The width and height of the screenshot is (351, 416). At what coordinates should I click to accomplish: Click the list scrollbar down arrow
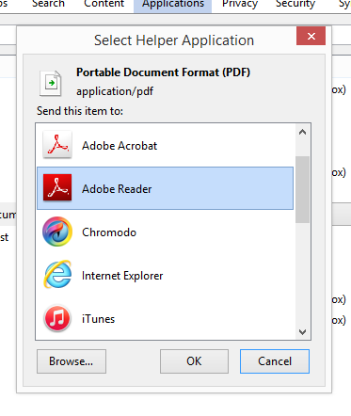(x=302, y=331)
